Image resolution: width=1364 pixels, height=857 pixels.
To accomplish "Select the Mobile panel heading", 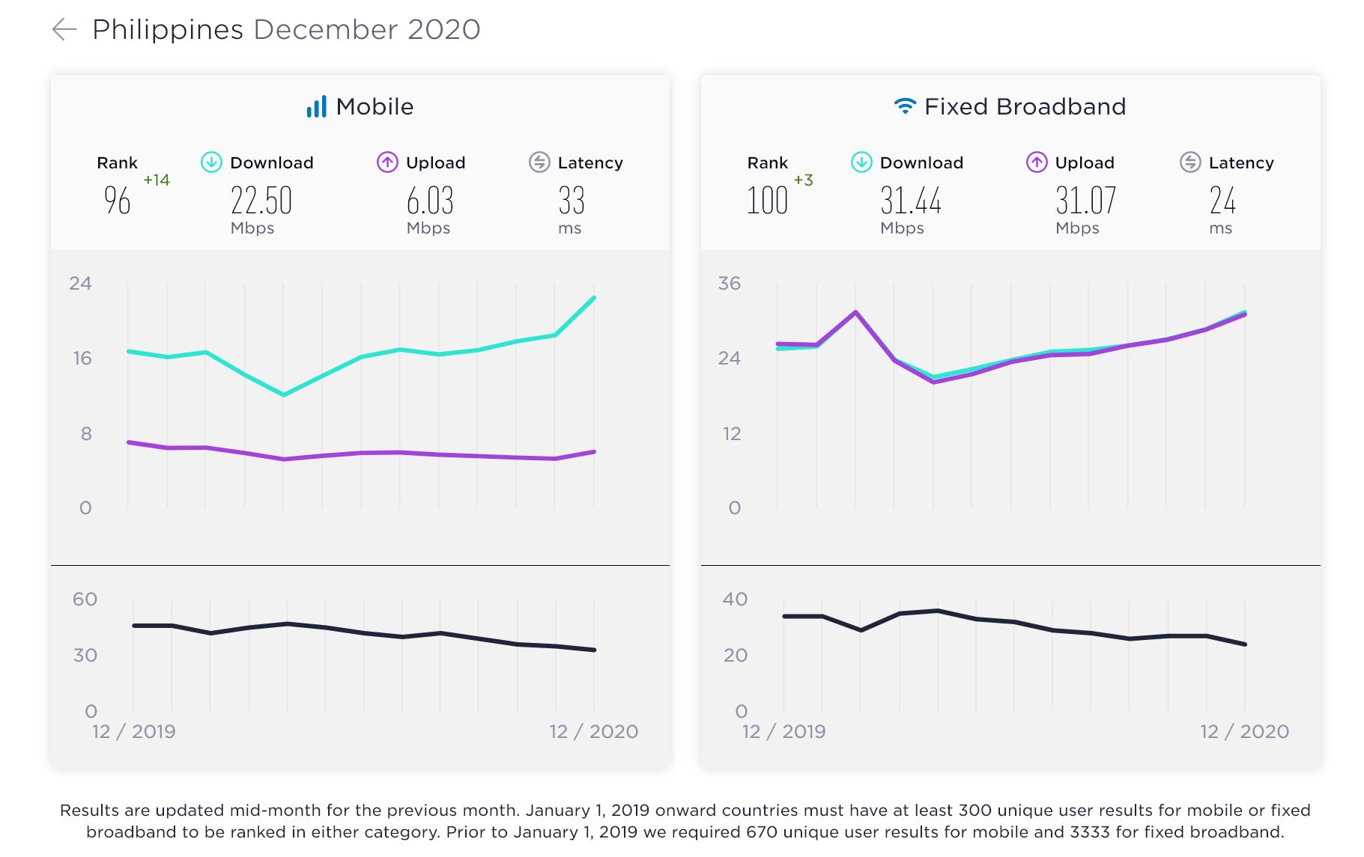I will coord(375,107).
